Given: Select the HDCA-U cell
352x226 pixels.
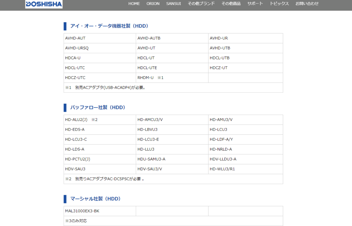Looking at the screenshot, I should (100, 58).
